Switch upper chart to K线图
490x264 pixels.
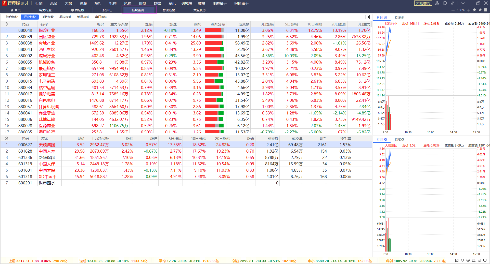click(x=399, y=18)
